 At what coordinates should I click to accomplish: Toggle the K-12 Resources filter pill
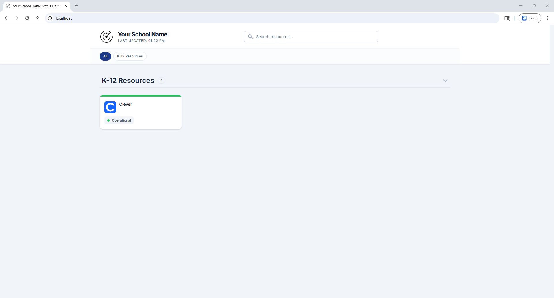[x=130, y=56]
